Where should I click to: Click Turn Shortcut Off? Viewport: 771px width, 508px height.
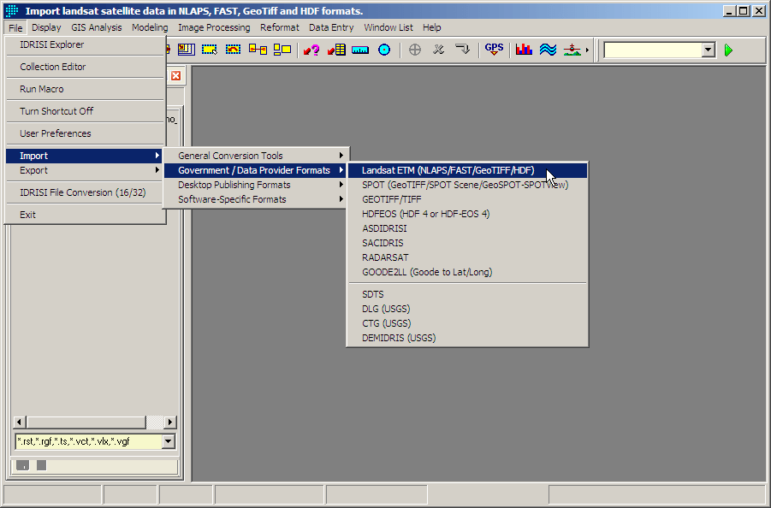click(x=85, y=111)
